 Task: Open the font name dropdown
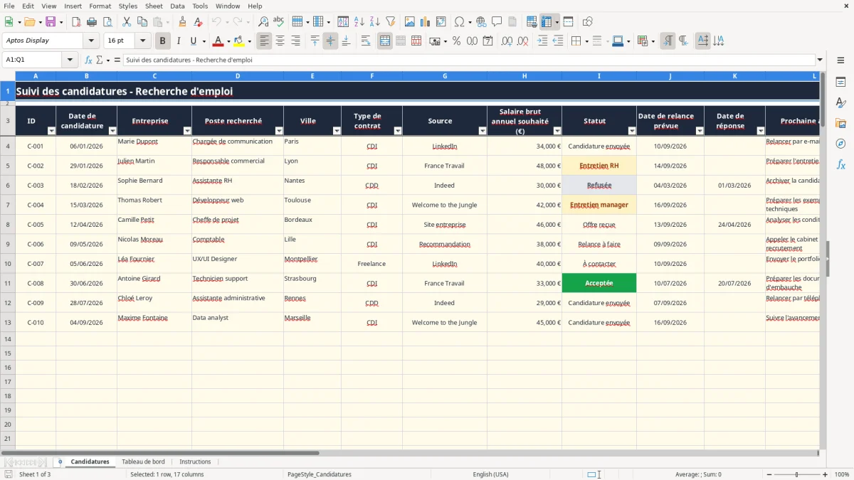point(91,41)
